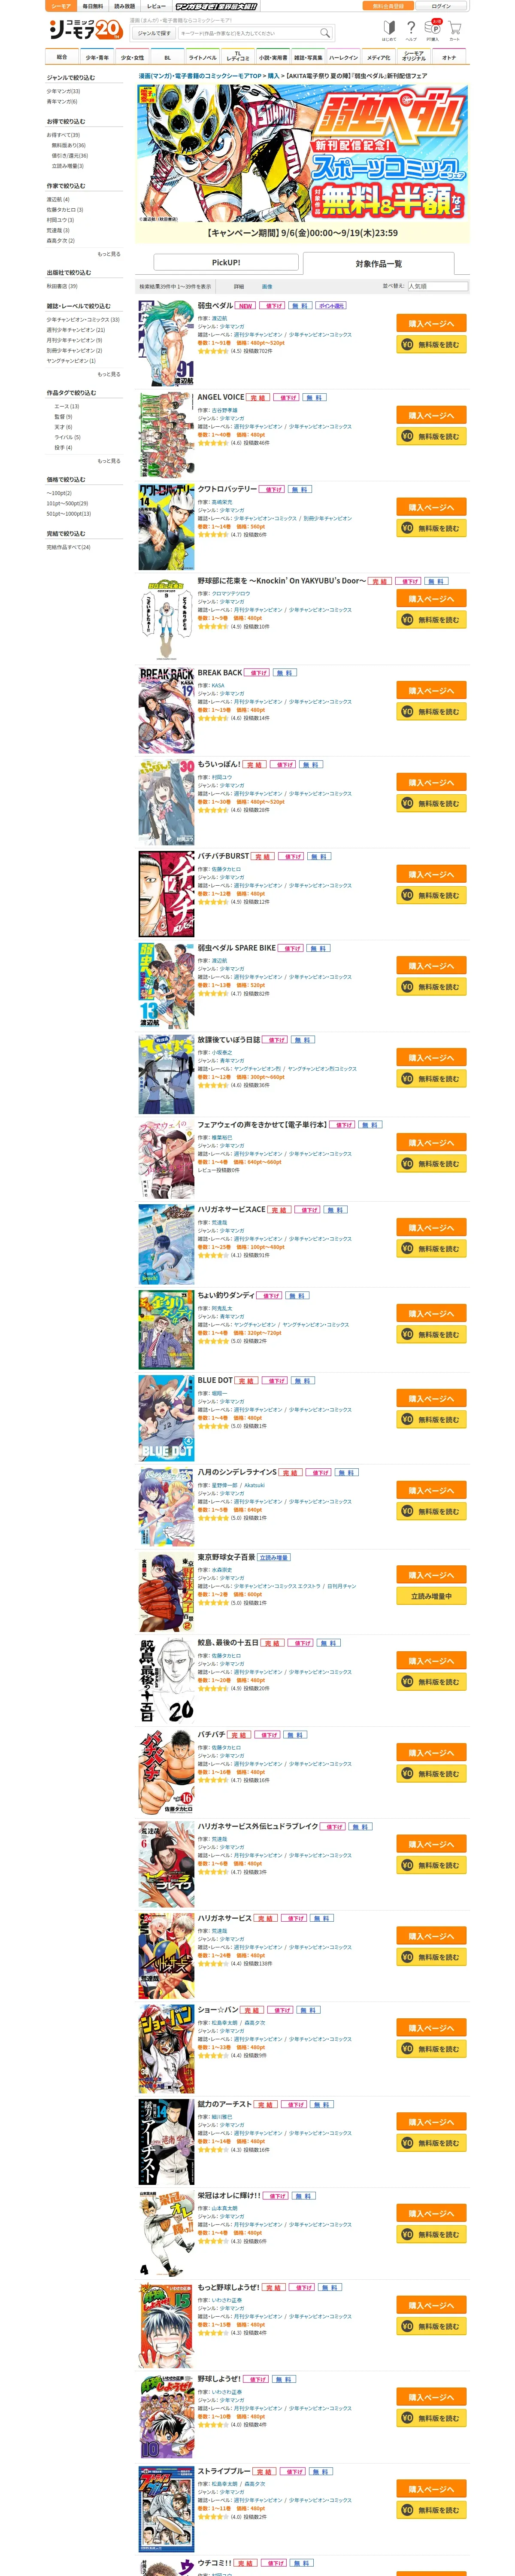Image resolution: width=515 pixels, height=2576 pixels.
Task: Switch the list to 詳細 view
Action: click(x=239, y=286)
